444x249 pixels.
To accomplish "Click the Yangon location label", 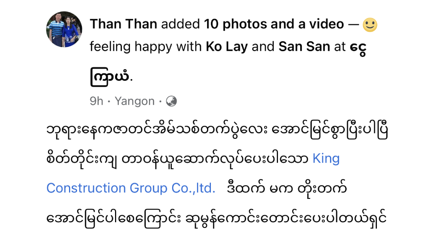I will click(135, 101).
